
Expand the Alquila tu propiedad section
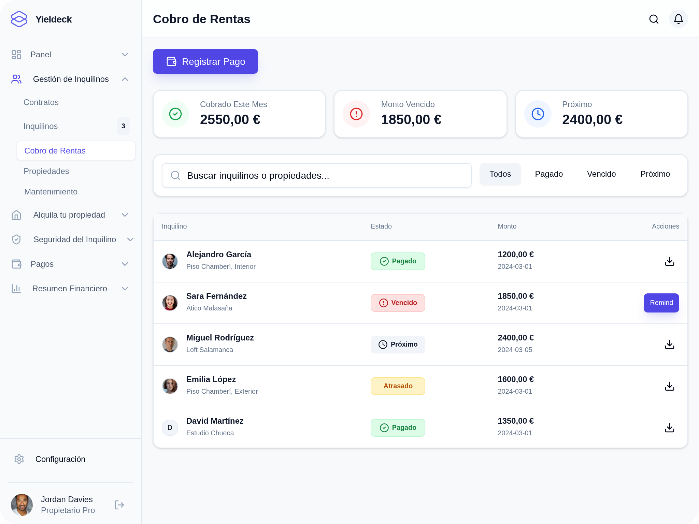tap(125, 215)
